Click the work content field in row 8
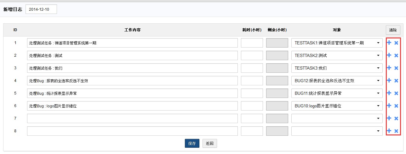Viewport: 406px width, 154px height. pyautogui.click(x=132, y=131)
